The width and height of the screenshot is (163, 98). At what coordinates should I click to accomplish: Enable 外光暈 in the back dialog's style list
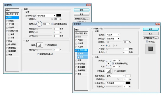7,24
